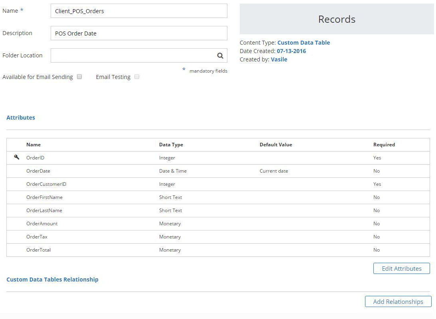Select the OrderCustomerID attribute name
Image resolution: width=436 pixels, height=319 pixels.
46,184
